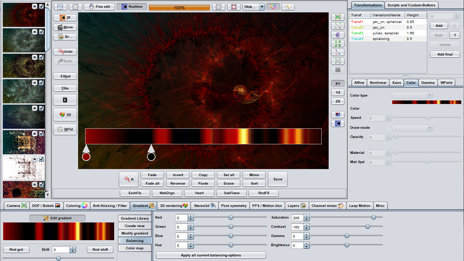Click the film clapper icon button
Image resolution: width=464 pixels, height=261 pixels.
coord(65,100)
